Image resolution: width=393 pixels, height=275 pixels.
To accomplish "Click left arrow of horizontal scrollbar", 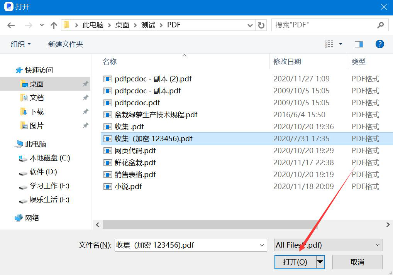I will click(98, 224).
